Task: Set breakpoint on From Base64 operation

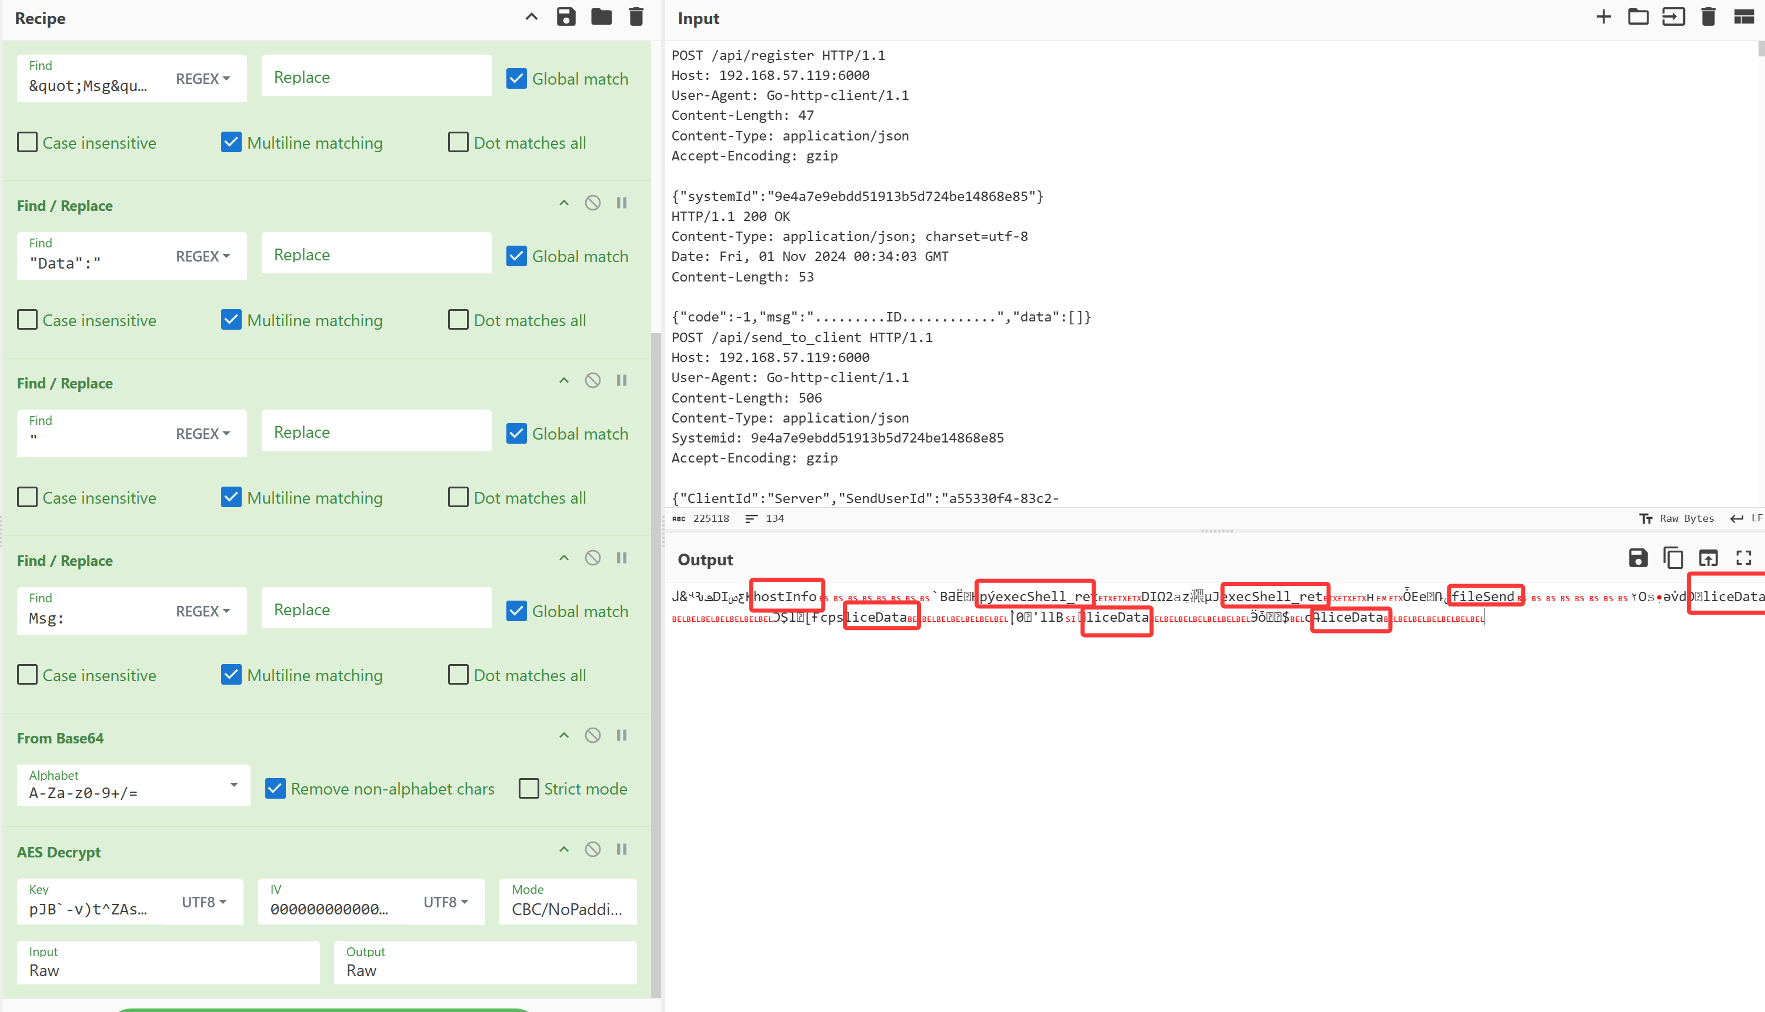Action: click(622, 735)
